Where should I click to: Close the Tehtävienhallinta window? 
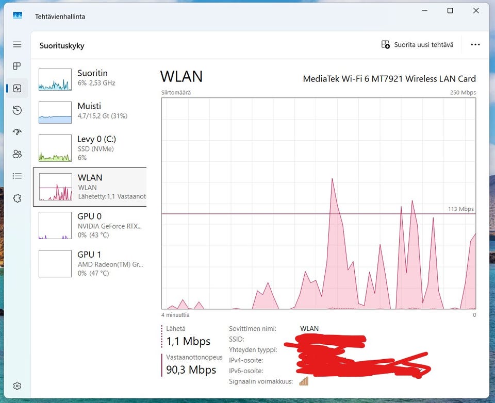(476, 10)
